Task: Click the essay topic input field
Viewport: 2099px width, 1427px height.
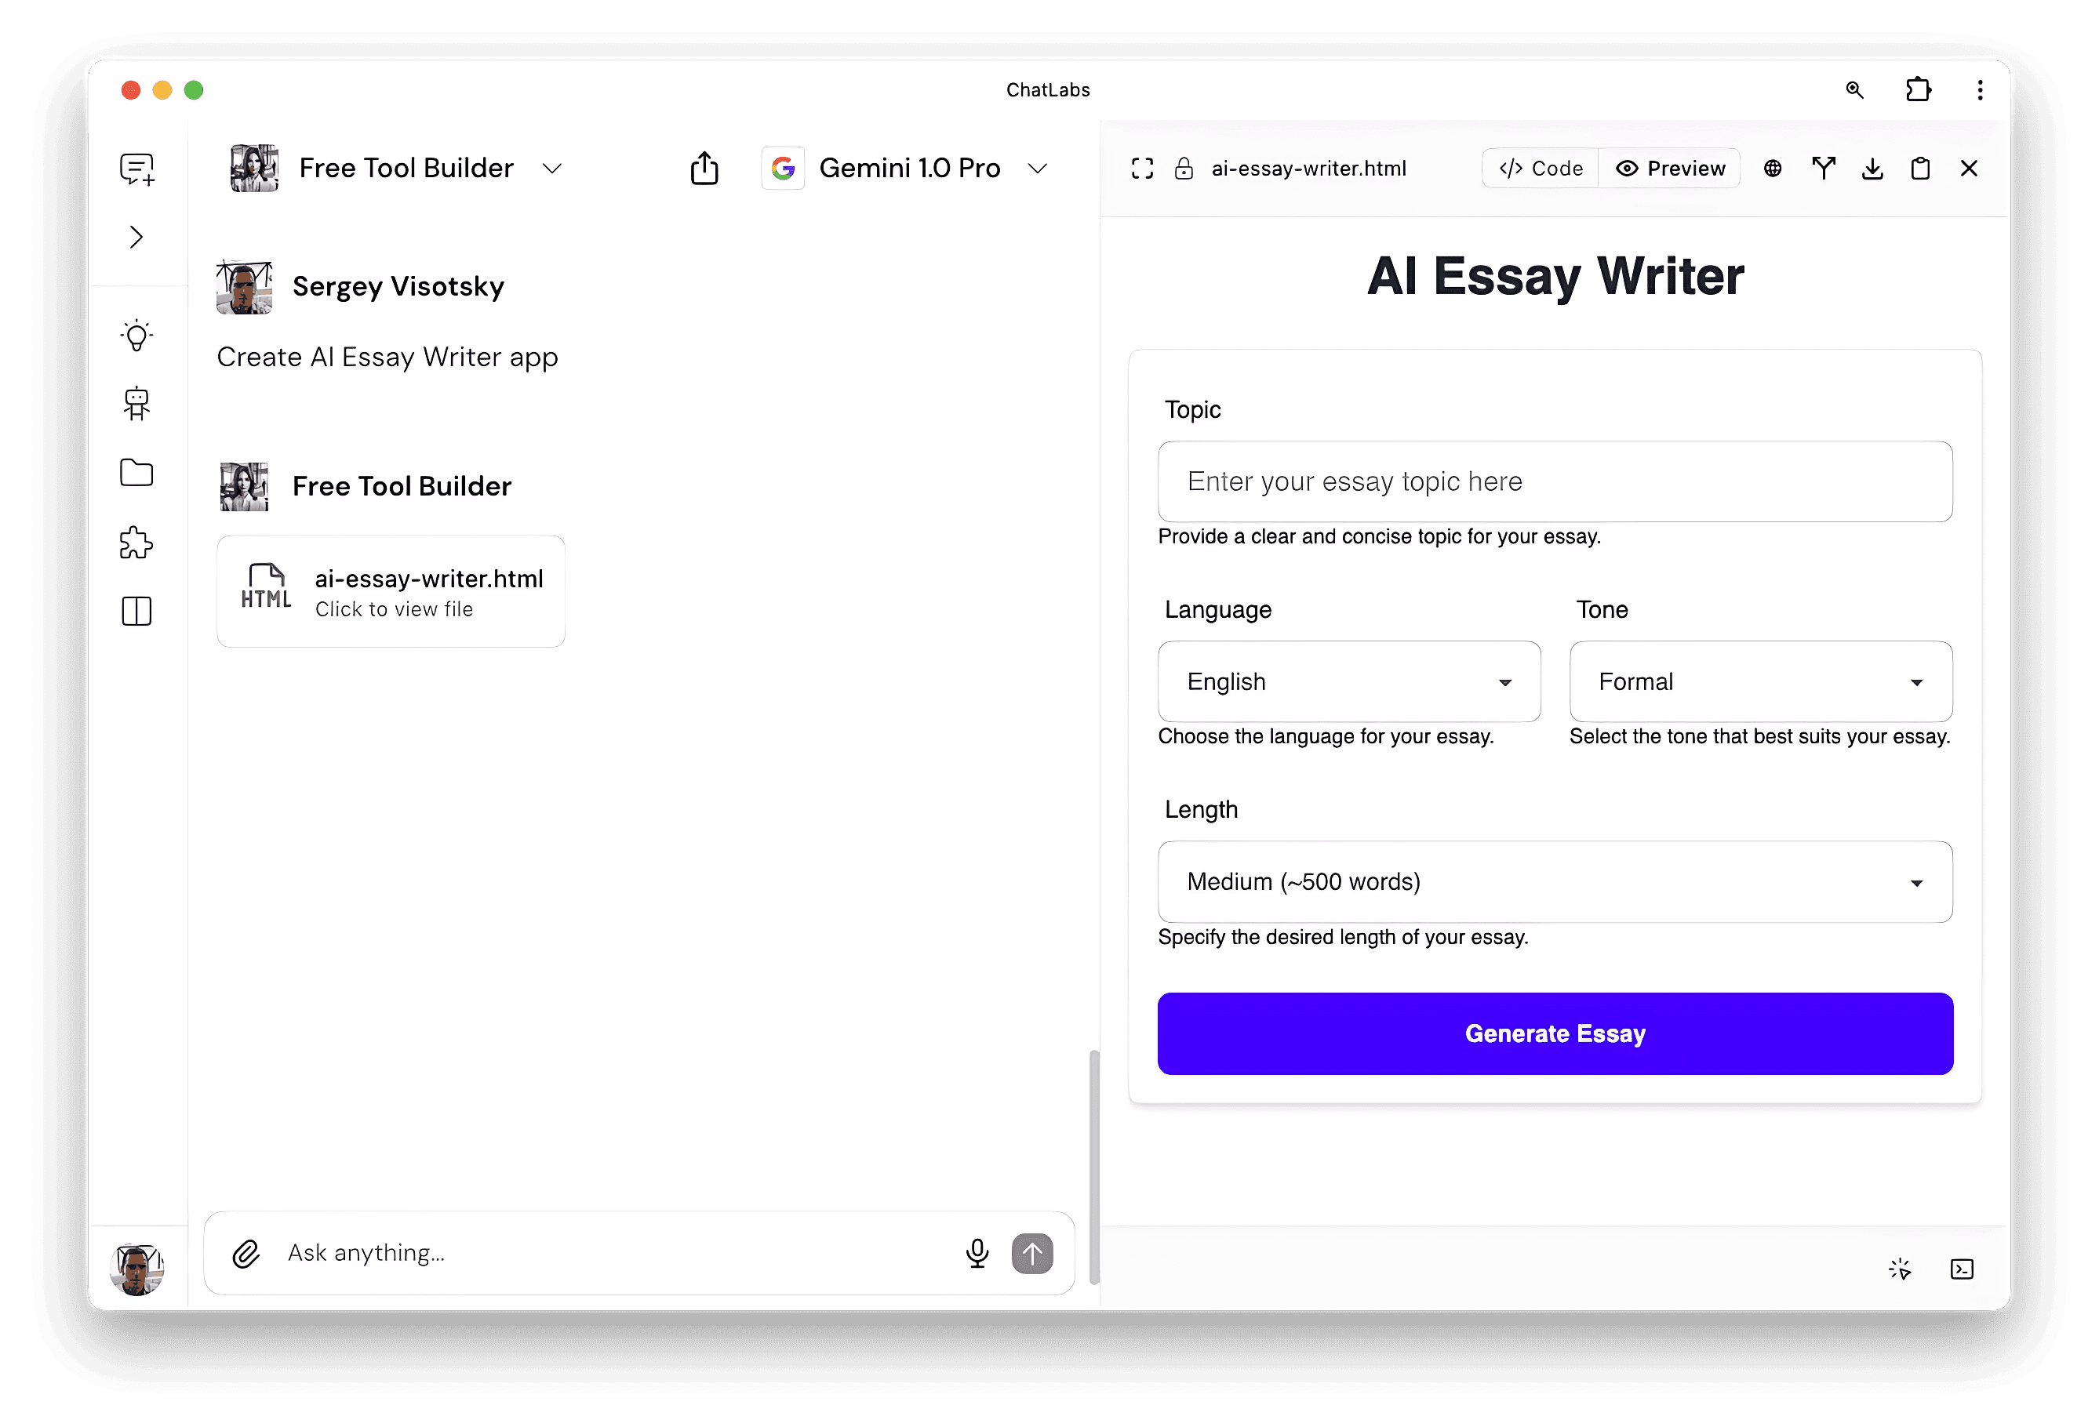Action: [x=1555, y=482]
